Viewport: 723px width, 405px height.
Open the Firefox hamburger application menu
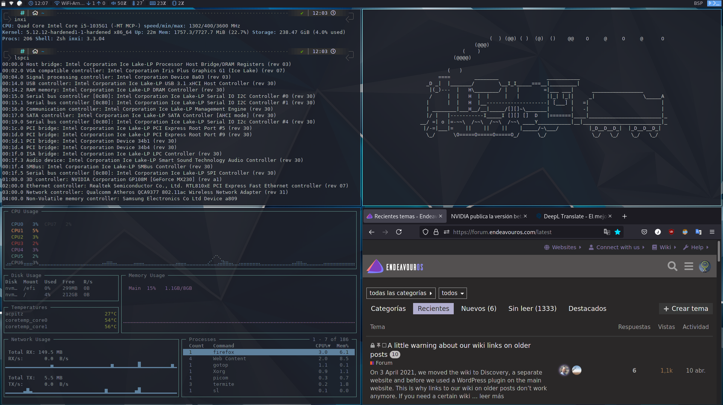[712, 232]
